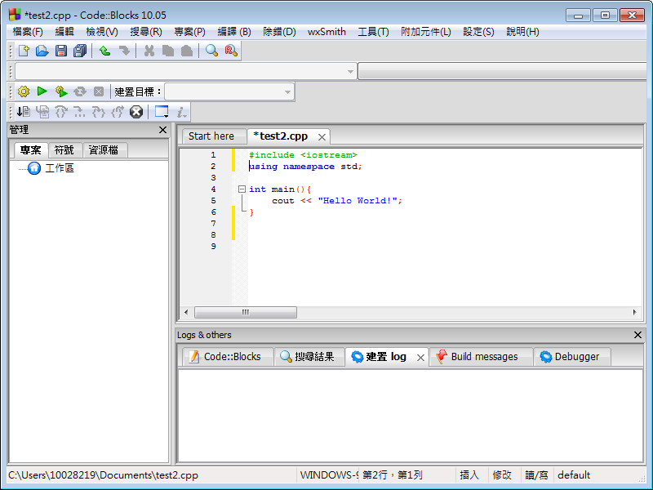Build and run with the gear-play icon
The width and height of the screenshot is (653, 490).
(61, 91)
